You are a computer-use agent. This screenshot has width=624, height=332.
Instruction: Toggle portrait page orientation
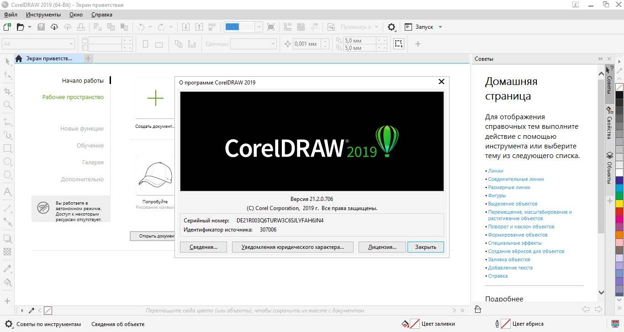click(x=146, y=44)
